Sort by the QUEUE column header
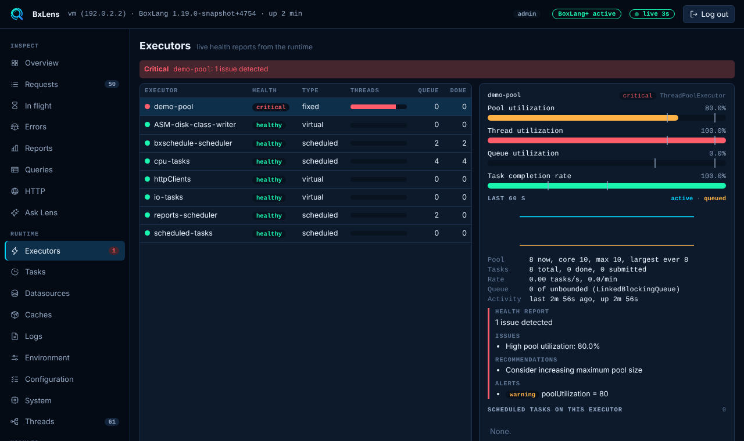The width and height of the screenshot is (744, 441). [428, 91]
